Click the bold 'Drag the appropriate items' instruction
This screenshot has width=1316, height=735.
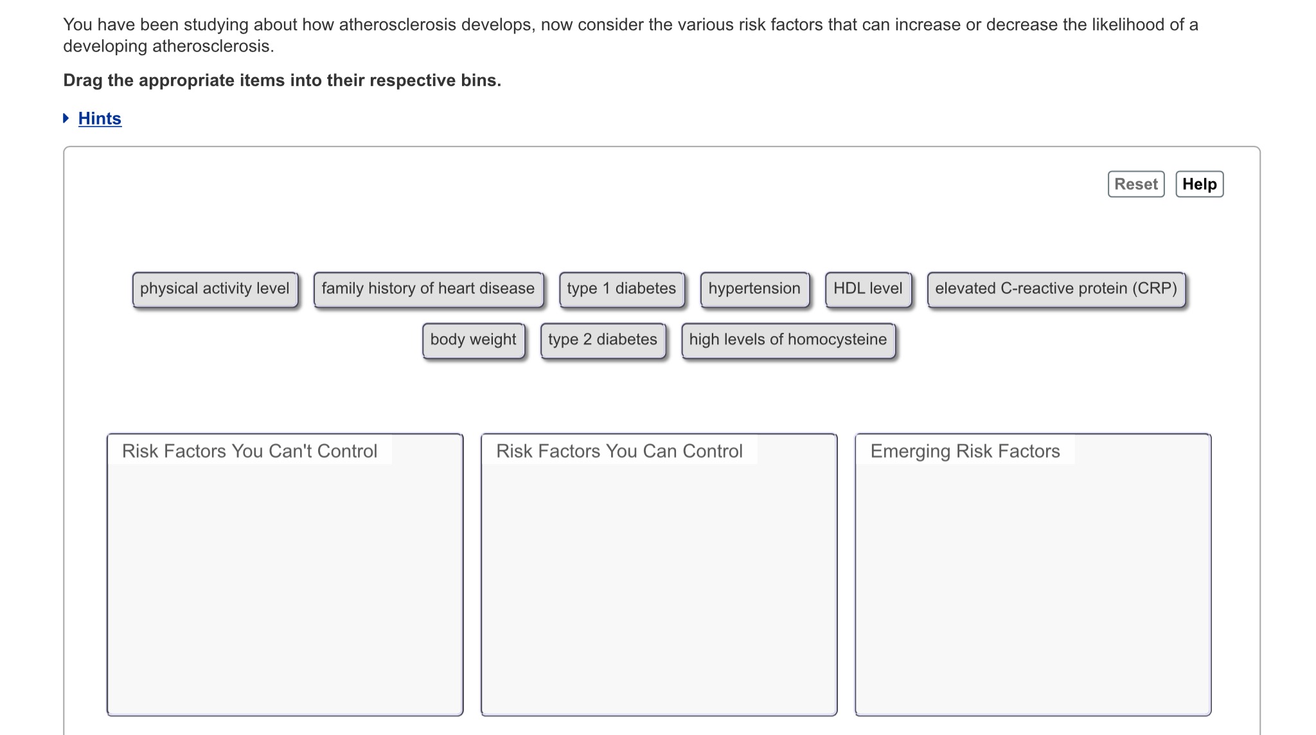pyautogui.click(x=282, y=80)
